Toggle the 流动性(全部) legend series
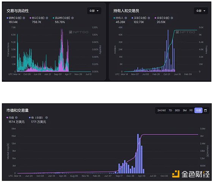214x182 pixels. tap(61, 18)
